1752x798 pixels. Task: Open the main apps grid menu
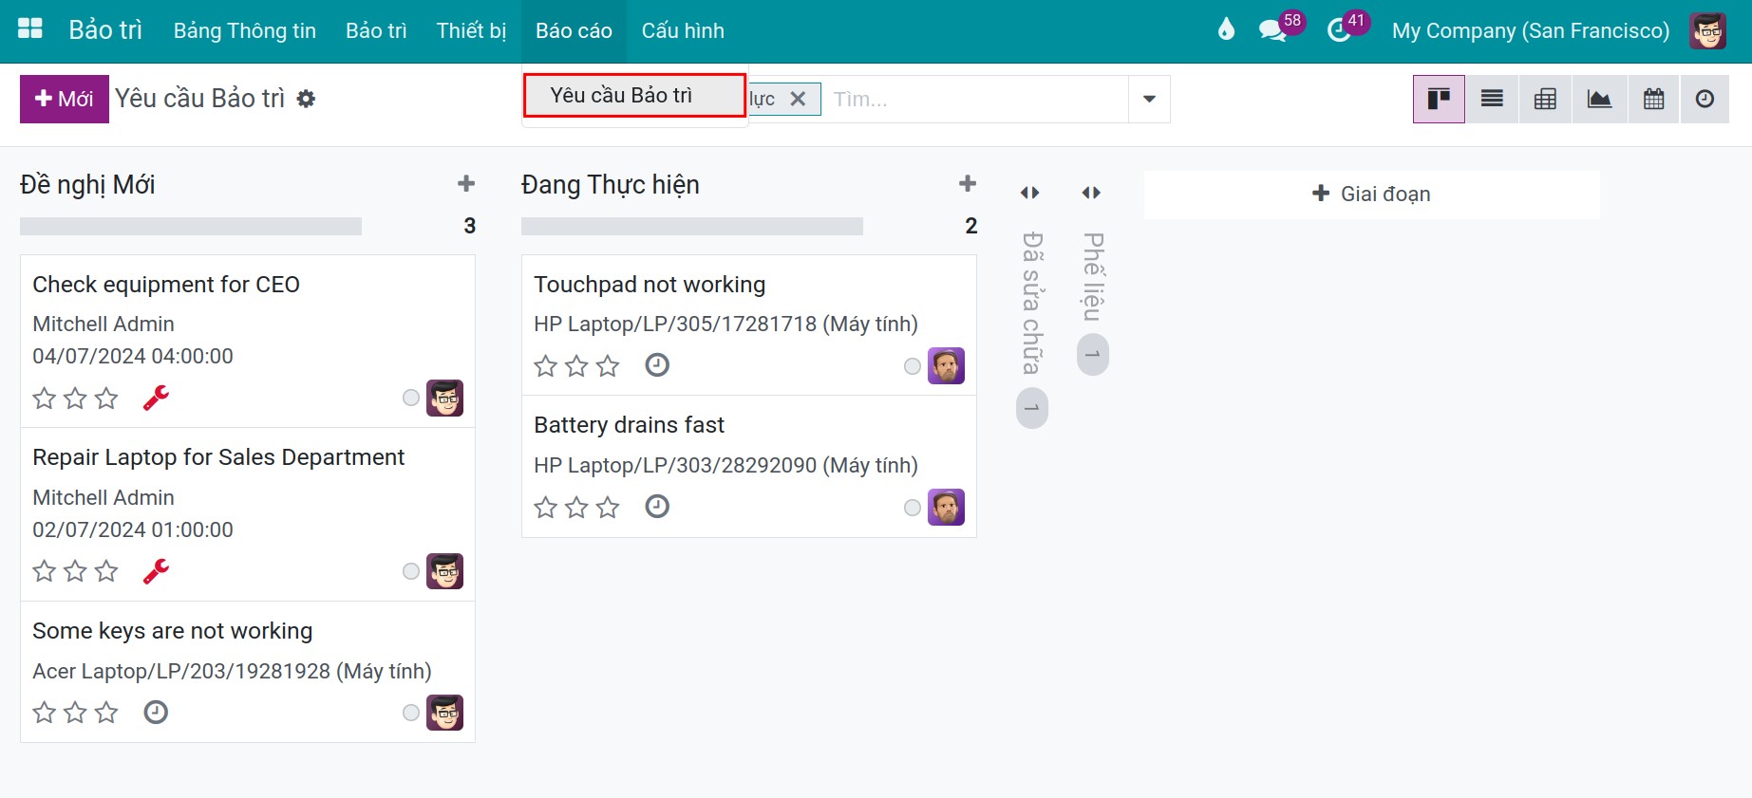tap(30, 29)
